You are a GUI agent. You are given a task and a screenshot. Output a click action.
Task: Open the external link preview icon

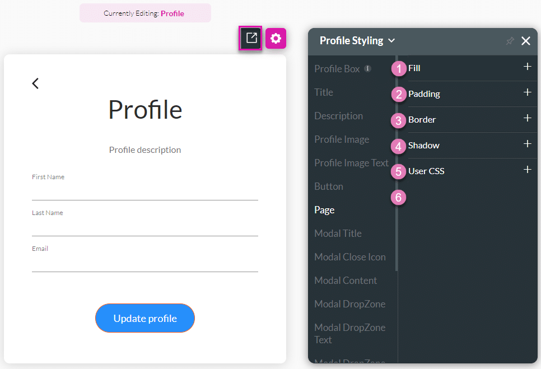point(250,38)
